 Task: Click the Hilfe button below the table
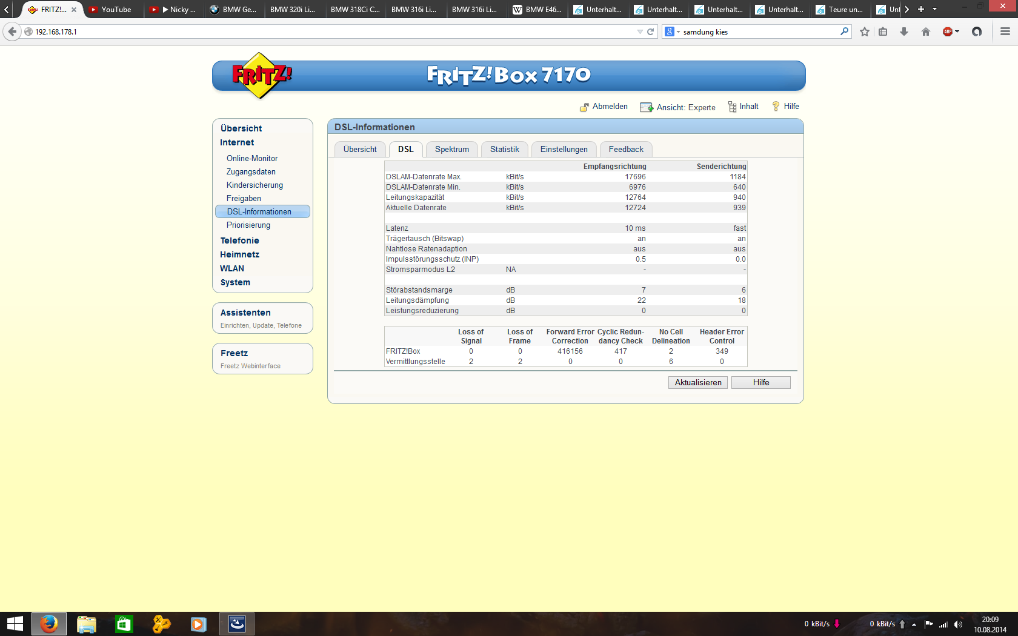click(x=761, y=382)
